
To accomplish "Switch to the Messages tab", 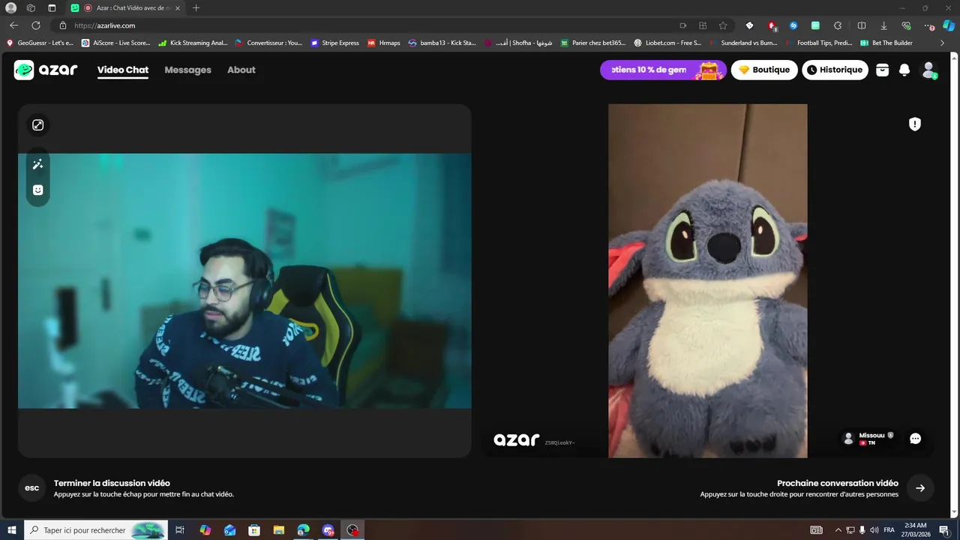I will (x=187, y=70).
